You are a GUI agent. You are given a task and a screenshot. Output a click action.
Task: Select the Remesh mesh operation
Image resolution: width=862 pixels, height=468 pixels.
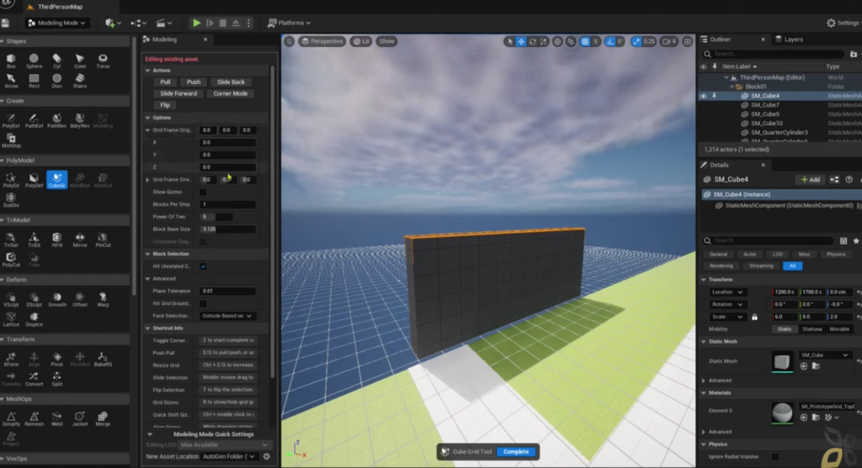click(x=34, y=418)
